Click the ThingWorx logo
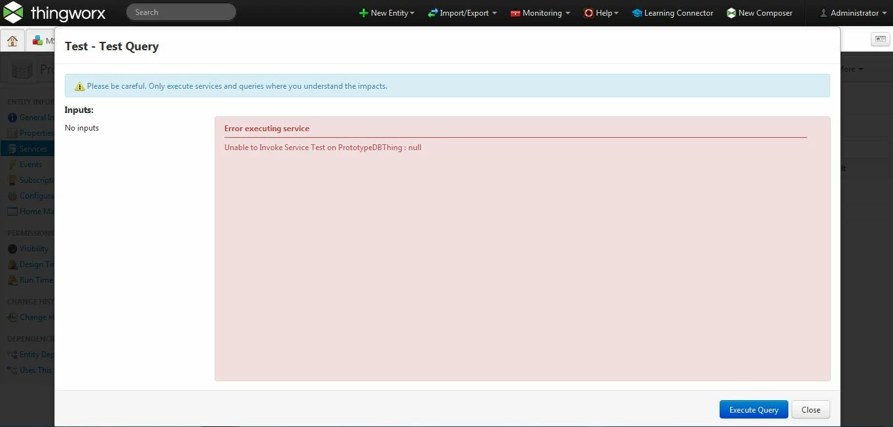This screenshot has height=427, width=893. [54, 12]
